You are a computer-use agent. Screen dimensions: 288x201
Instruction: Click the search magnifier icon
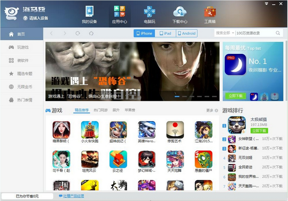pyautogui.click(x=278, y=33)
